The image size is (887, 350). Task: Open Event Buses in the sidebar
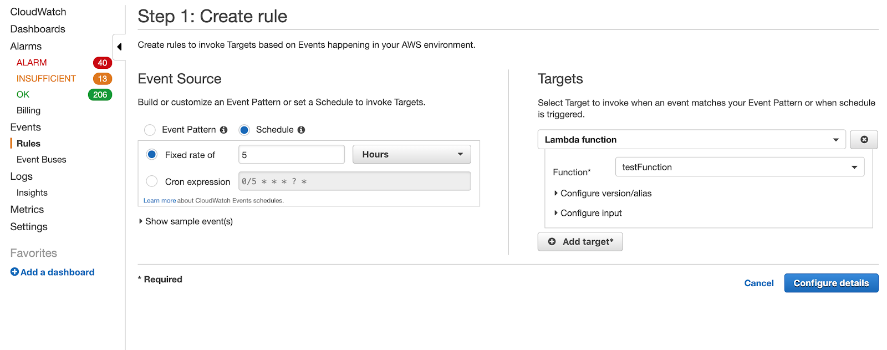[x=42, y=160]
